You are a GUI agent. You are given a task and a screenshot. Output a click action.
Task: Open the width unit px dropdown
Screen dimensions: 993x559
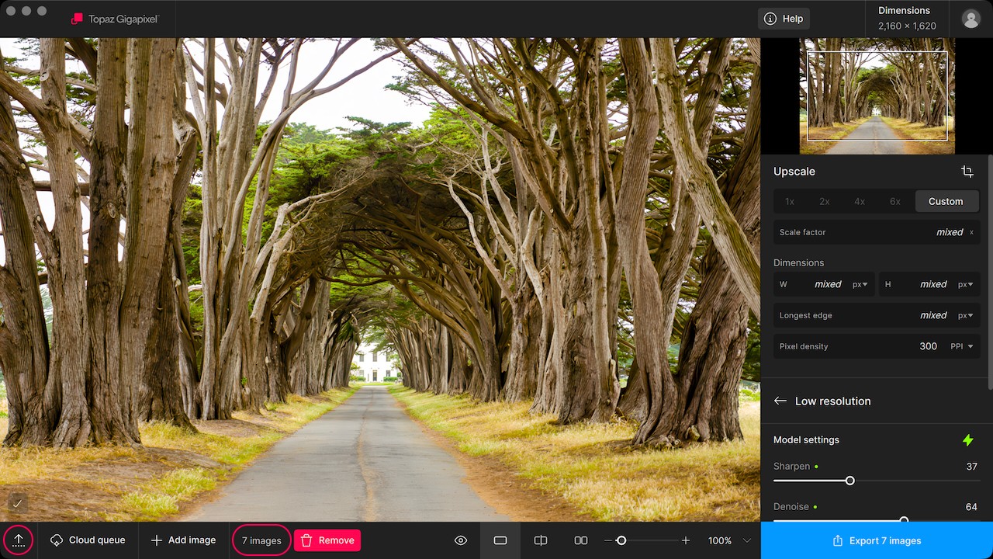860,284
